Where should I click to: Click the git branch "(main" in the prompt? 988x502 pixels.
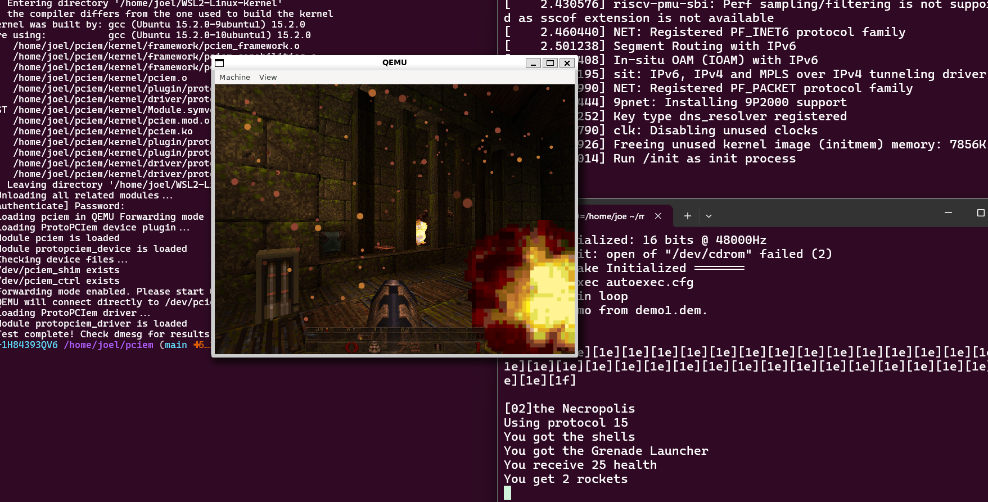(x=173, y=345)
